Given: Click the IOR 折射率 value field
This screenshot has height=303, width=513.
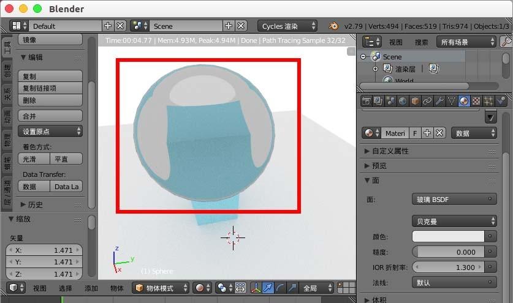Looking at the screenshot, I should [448, 267].
